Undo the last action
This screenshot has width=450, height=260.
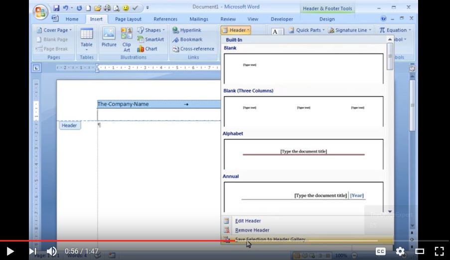point(65,8)
